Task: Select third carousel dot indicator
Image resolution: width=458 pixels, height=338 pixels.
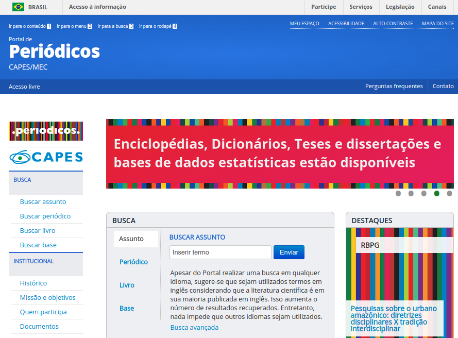Action: pyautogui.click(x=424, y=193)
